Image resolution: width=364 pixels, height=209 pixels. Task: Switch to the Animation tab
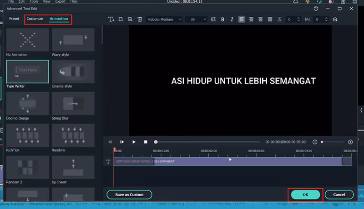point(59,19)
